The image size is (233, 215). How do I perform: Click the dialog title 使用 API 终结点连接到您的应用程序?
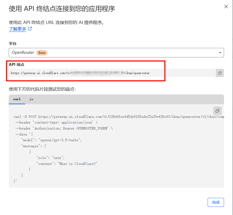(x=62, y=9)
